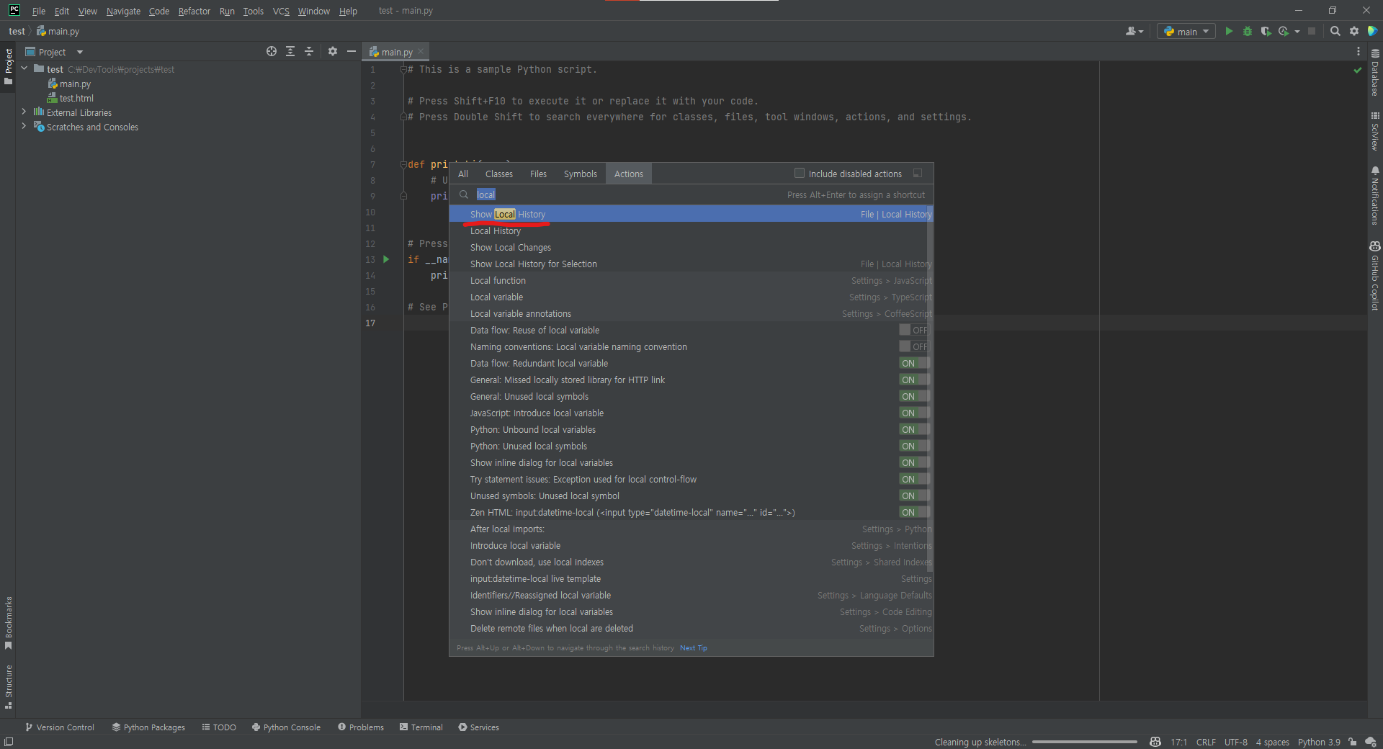Image resolution: width=1383 pixels, height=749 pixels.
Task: Open the Python 3.9 interpreter selector
Action: pos(1319,742)
